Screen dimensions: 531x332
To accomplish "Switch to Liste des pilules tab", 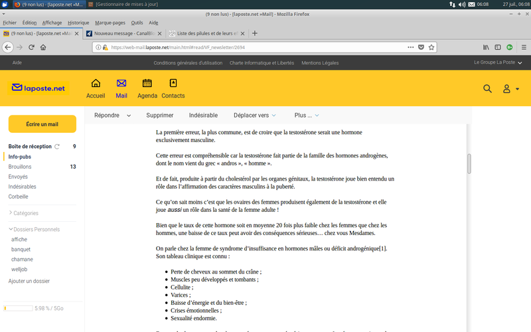I will tap(207, 33).
